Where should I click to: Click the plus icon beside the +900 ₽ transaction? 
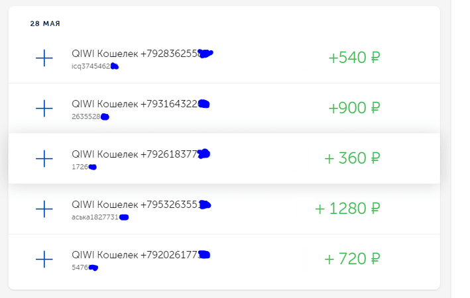click(44, 108)
